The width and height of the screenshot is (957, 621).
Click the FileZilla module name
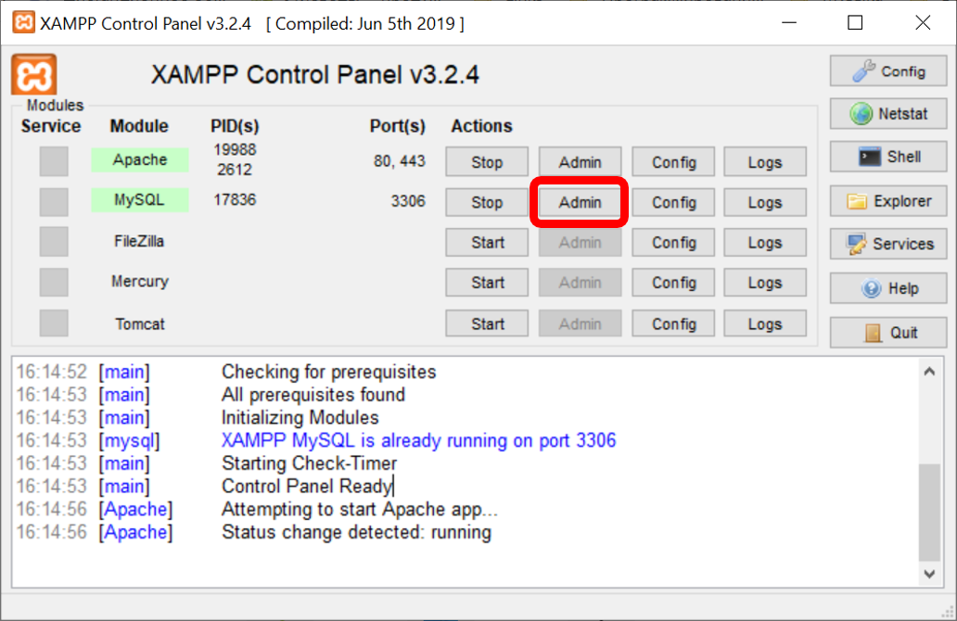pyautogui.click(x=139, y=242)
